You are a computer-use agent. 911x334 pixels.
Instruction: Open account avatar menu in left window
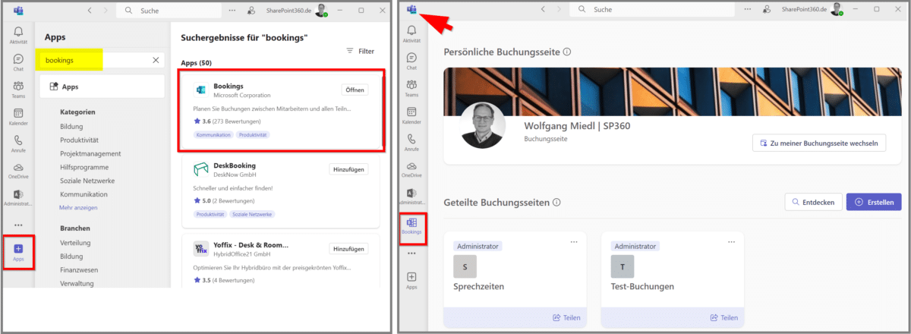tap(321, 10)
